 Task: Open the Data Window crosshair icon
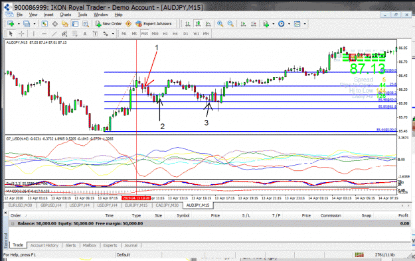[55, 24]
